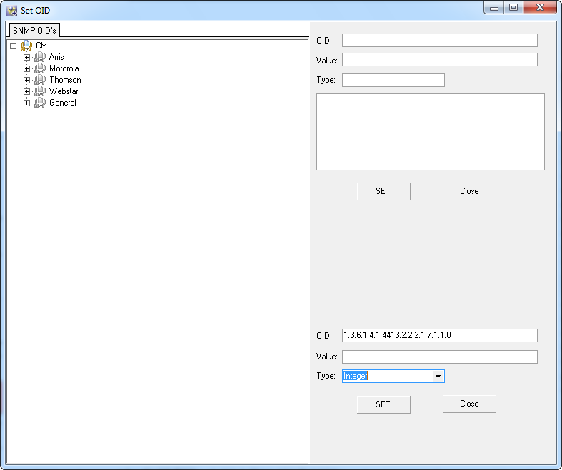Focus the empty upper Value field
Viewport: 562px width, 470px height.
(x=440, y=60)
